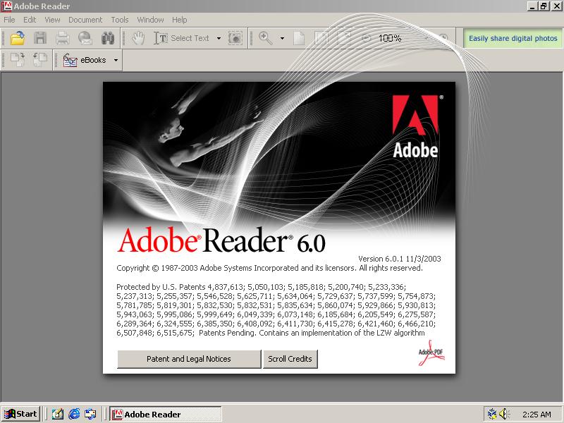Click the Save a copy floppy icon
564x423 pixels.
tap(40, 38)
